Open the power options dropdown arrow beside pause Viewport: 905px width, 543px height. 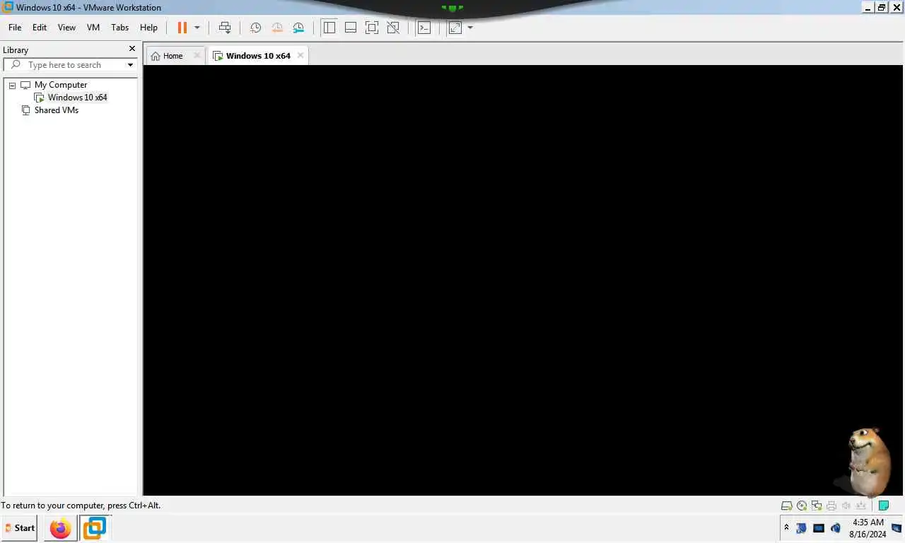[197, 28]
